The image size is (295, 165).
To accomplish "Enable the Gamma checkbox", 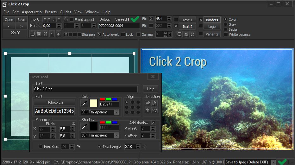I will tap(138, 35).
